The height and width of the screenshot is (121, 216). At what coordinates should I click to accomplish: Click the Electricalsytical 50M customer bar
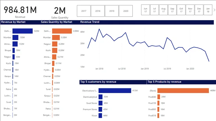click(x=101, y=97)
